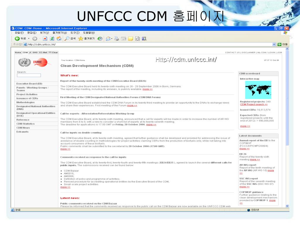The height and width of the screenshot is (225, 300).
Task: Click the address bar URL field
Action: tap(150, 45)
